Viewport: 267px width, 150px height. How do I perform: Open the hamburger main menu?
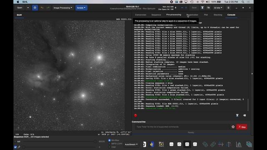[x=228, y=8]
